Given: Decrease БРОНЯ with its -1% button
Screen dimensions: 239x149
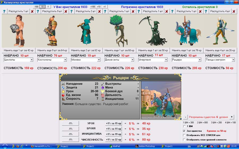Looking at the screenshot, I should 70,129.
